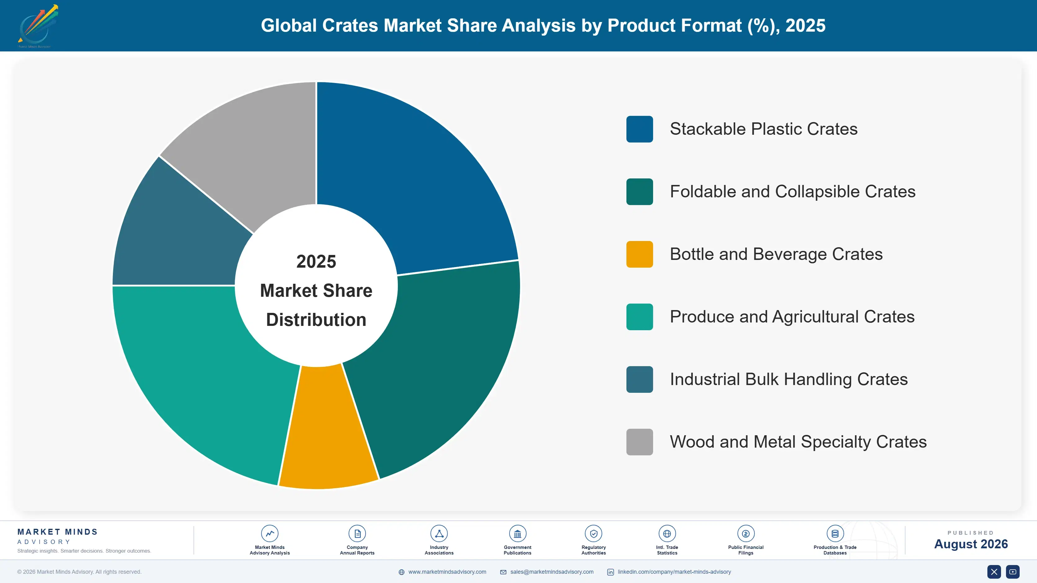Viewport: 1037px width, 583px height.
Task: Click the Produce and Agricultural Crates swatch
Action: click(x=639, y=317)
